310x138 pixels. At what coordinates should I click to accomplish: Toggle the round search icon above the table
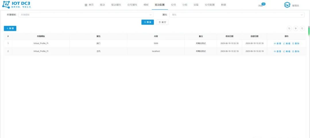(x=302, y=29)
